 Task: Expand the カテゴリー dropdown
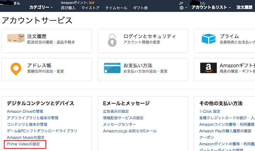(x=41, y=7)
